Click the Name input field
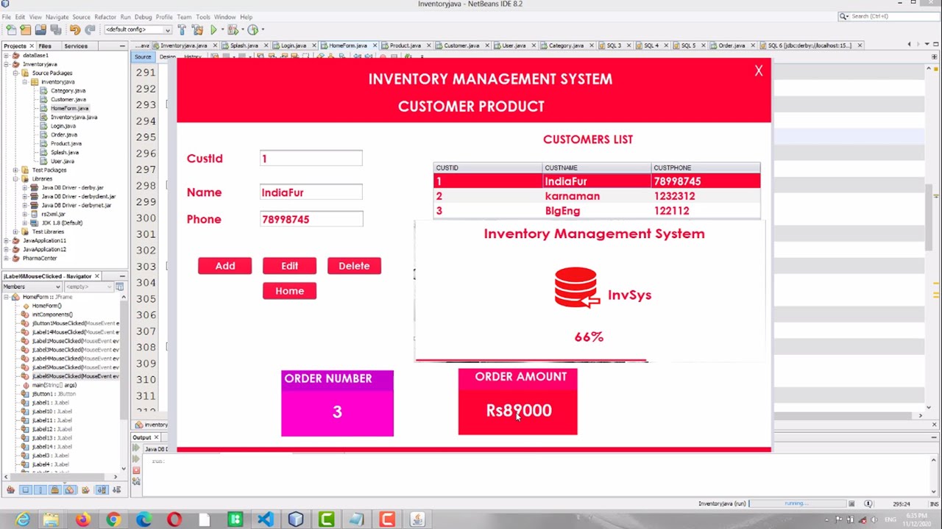The width and height of the screenshot is (942, 529). click(311, 192)
